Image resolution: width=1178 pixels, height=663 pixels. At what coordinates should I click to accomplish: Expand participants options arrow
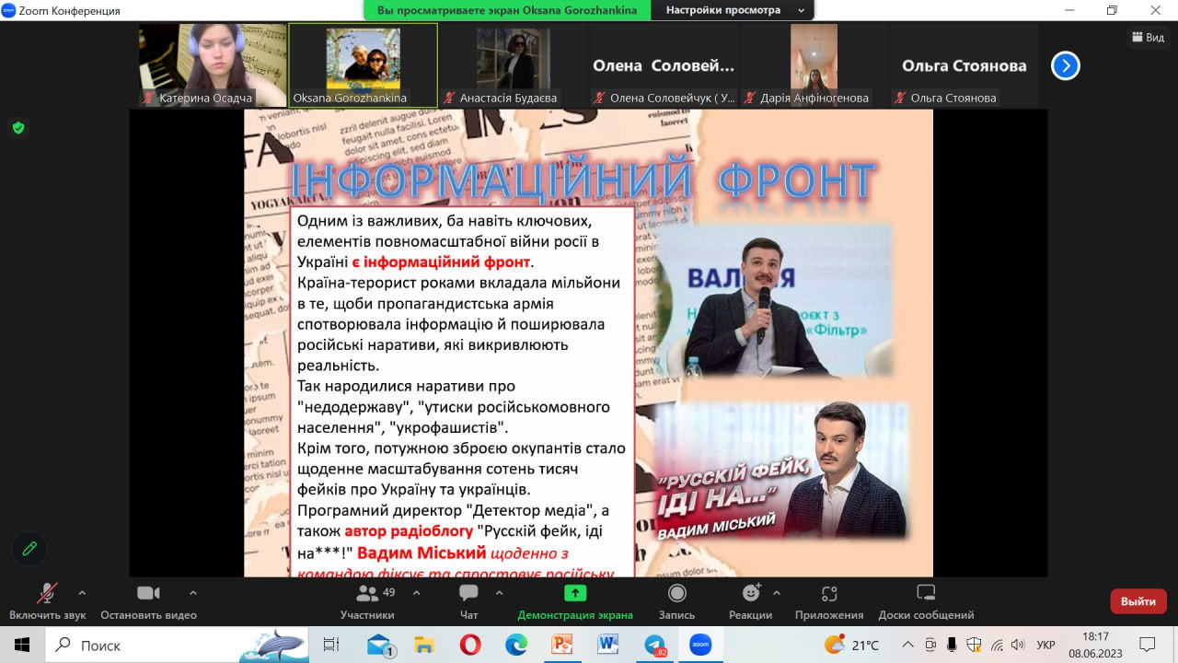[x=418, y=593]
